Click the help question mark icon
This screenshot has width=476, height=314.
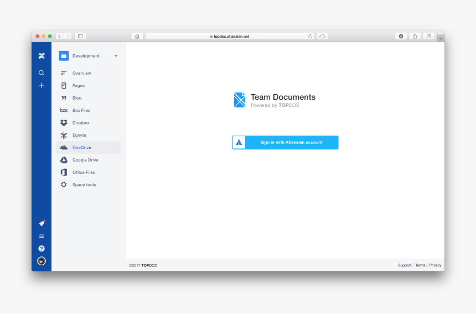[x=42, y=249]
